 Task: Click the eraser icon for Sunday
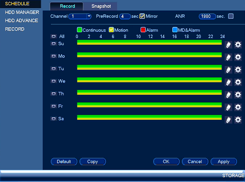[x=228, y=45]
